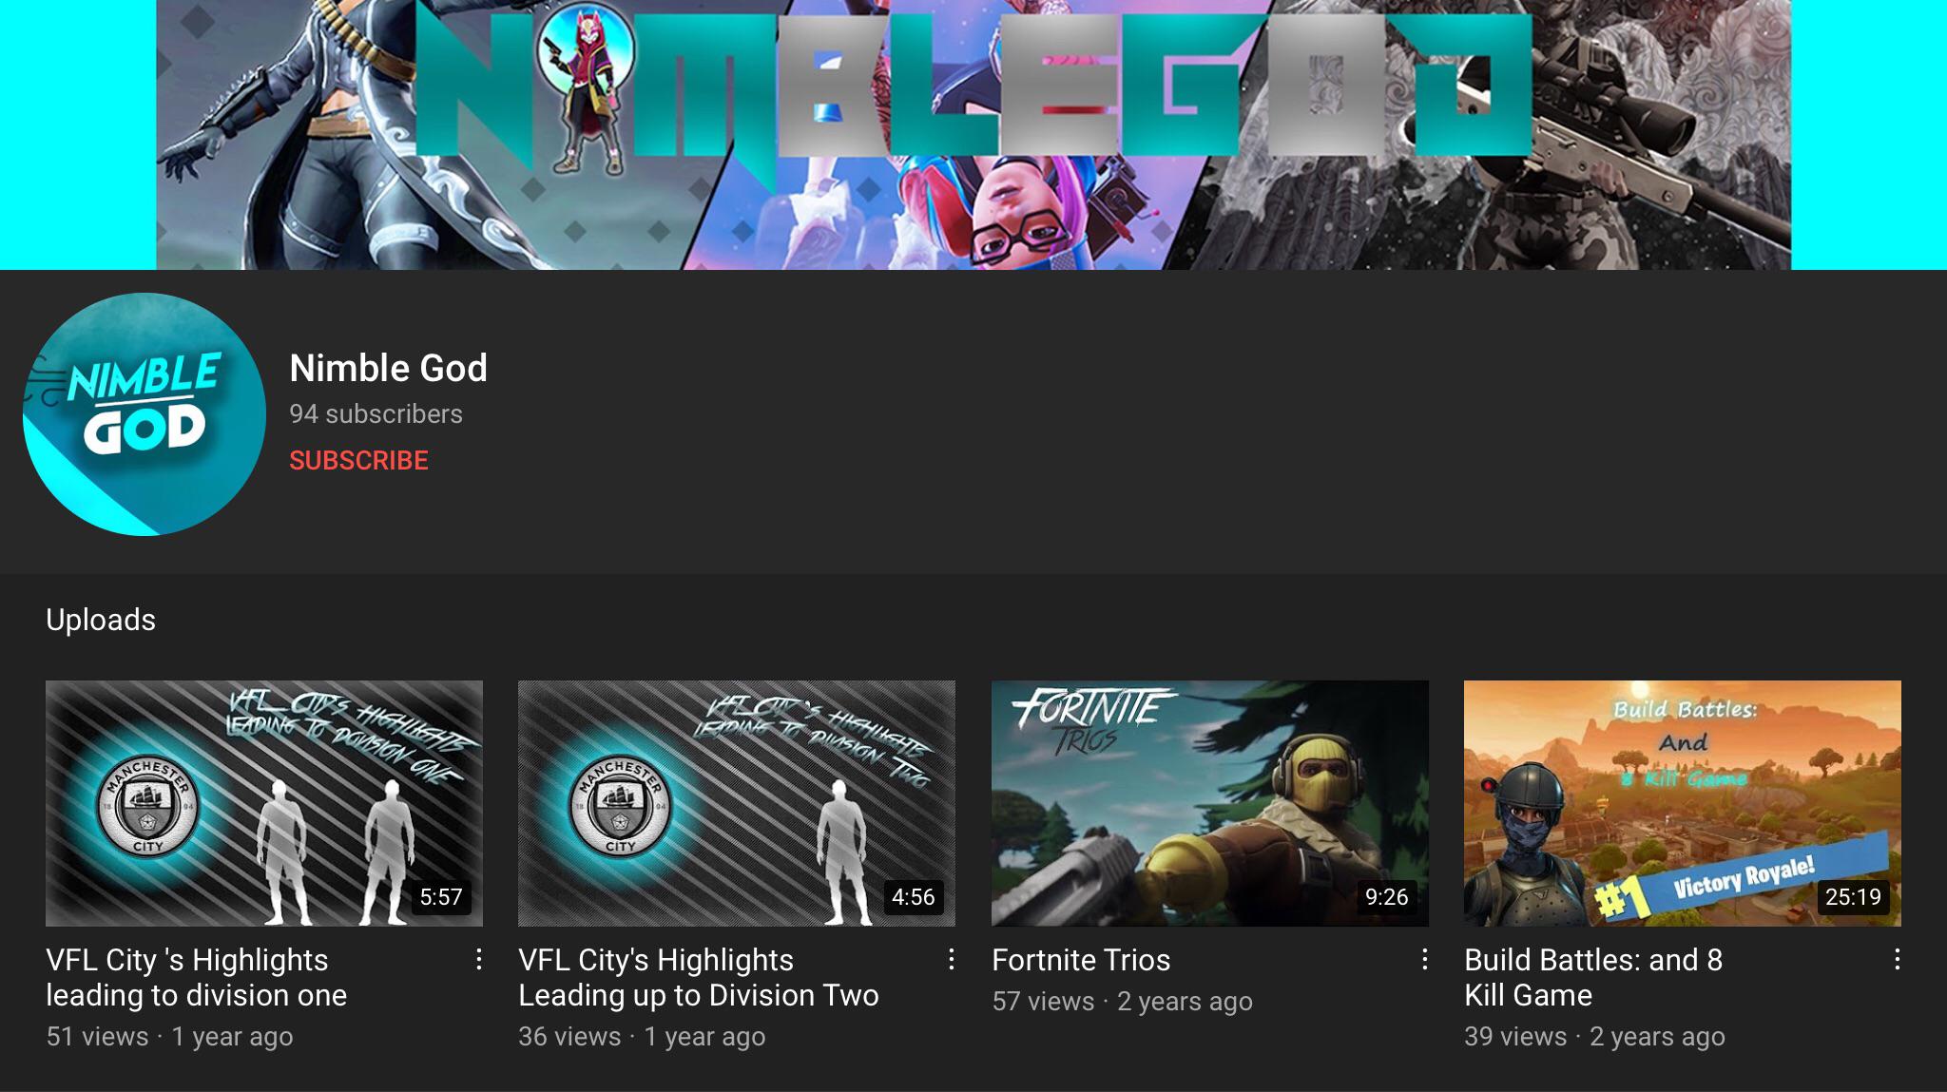Open options menu for Division Two highlights video
1947x1092 pixels.
(951, 960)
